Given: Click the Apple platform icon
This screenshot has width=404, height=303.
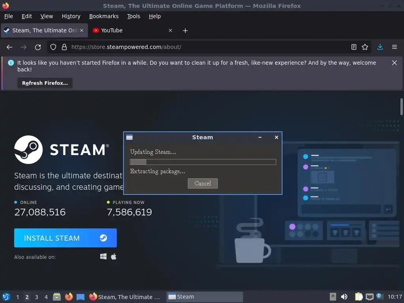Looking at the screenshot, I should click(x=114, y=256).
